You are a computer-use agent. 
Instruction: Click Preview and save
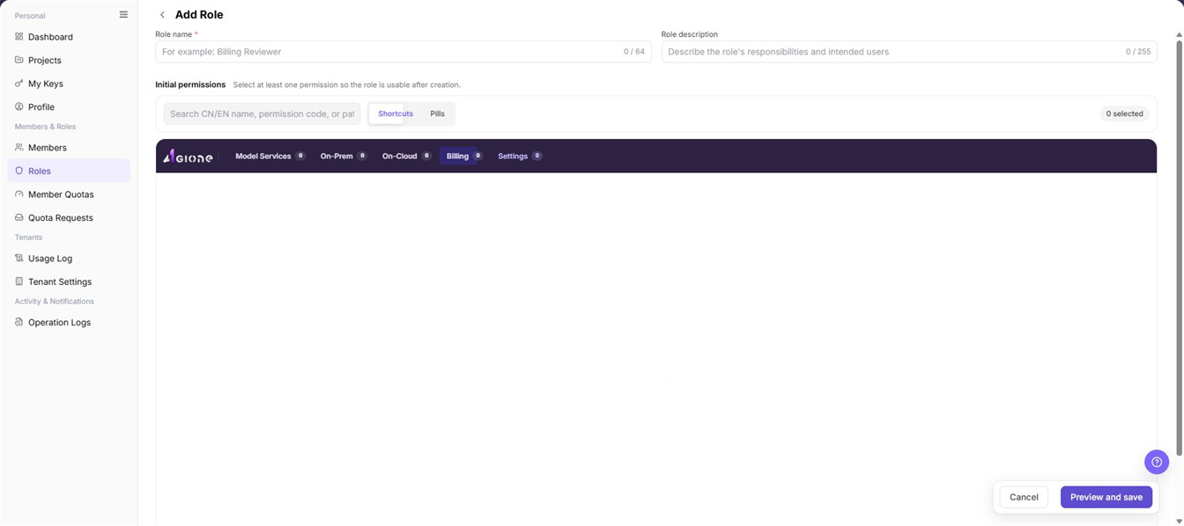1106,497
